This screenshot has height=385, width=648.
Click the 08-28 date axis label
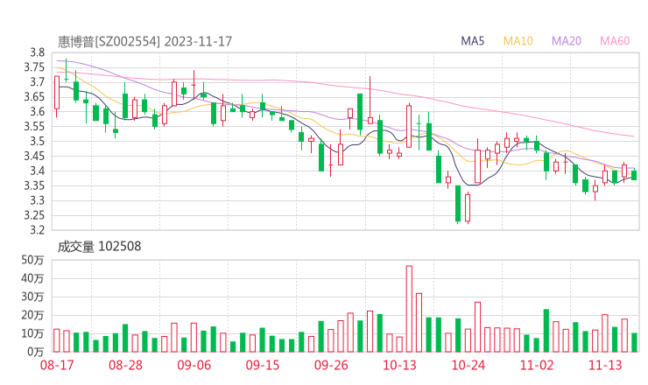pos(125,365)
